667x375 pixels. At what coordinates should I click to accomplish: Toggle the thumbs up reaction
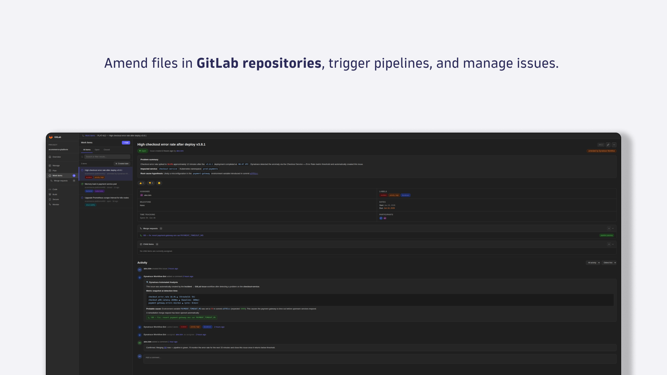[x=141, y=183]
